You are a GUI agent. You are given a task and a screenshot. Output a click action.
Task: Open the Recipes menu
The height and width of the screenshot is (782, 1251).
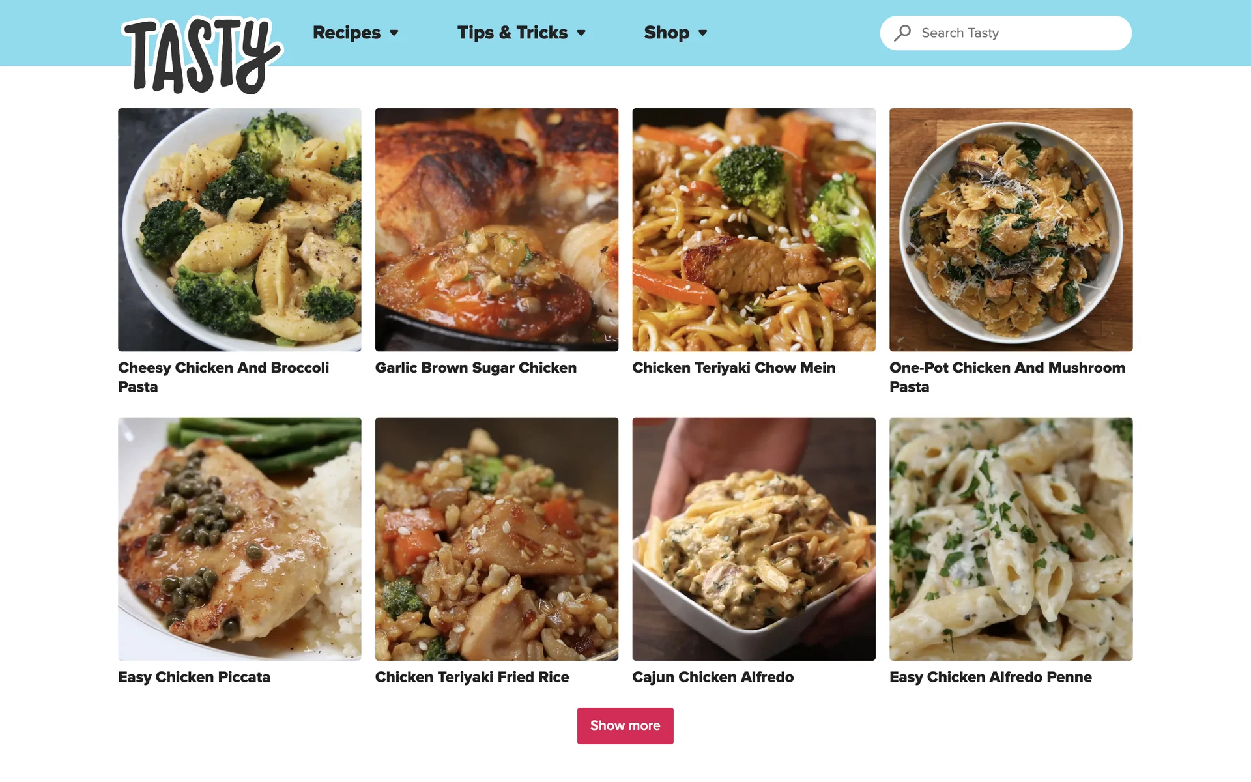pyautogui.click(x=346, y=33)
